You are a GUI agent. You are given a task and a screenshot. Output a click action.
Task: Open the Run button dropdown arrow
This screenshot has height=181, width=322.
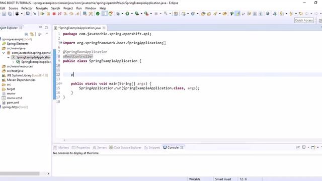click(x=132, y=14)
